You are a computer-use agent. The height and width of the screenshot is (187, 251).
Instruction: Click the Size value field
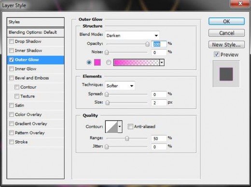[x=159, y=103]
